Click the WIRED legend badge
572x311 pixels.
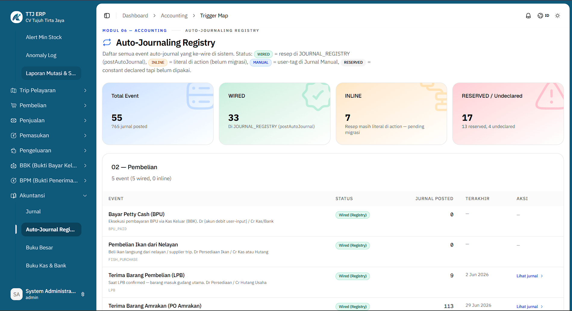[x=263, y=54]
